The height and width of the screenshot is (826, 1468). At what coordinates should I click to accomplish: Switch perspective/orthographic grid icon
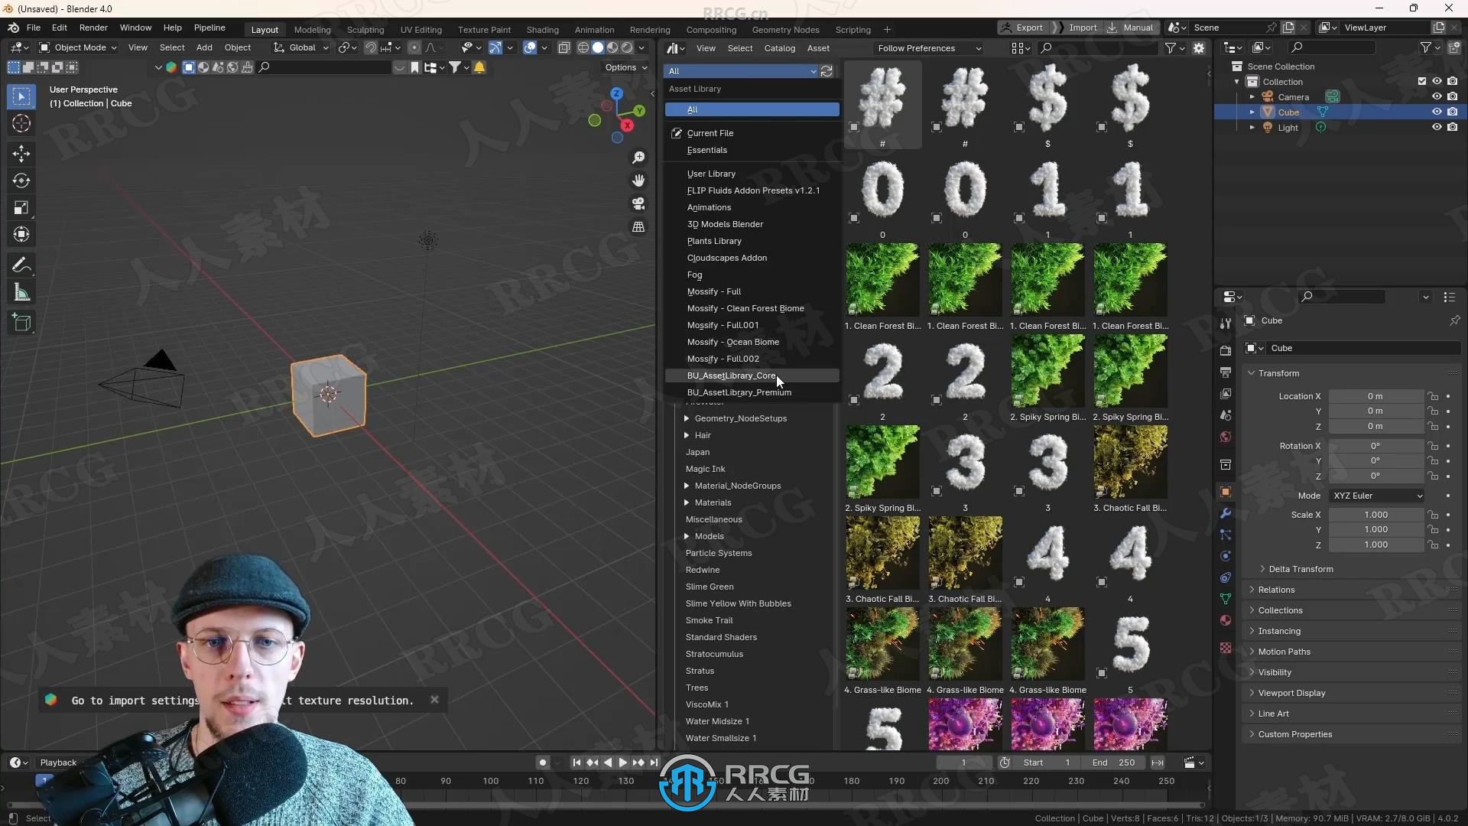click(x=638, y=227)
